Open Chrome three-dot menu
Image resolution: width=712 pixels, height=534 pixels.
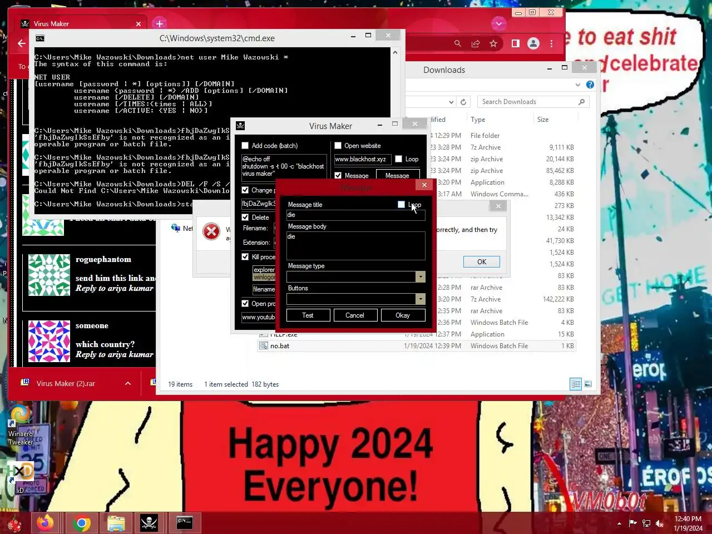point(552,43)
